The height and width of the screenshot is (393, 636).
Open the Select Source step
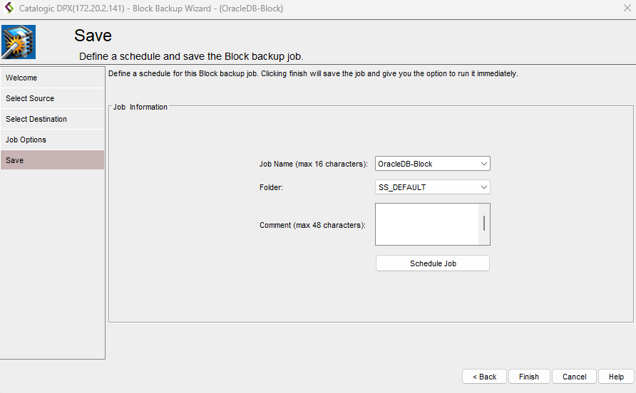[x=30, y=98]
